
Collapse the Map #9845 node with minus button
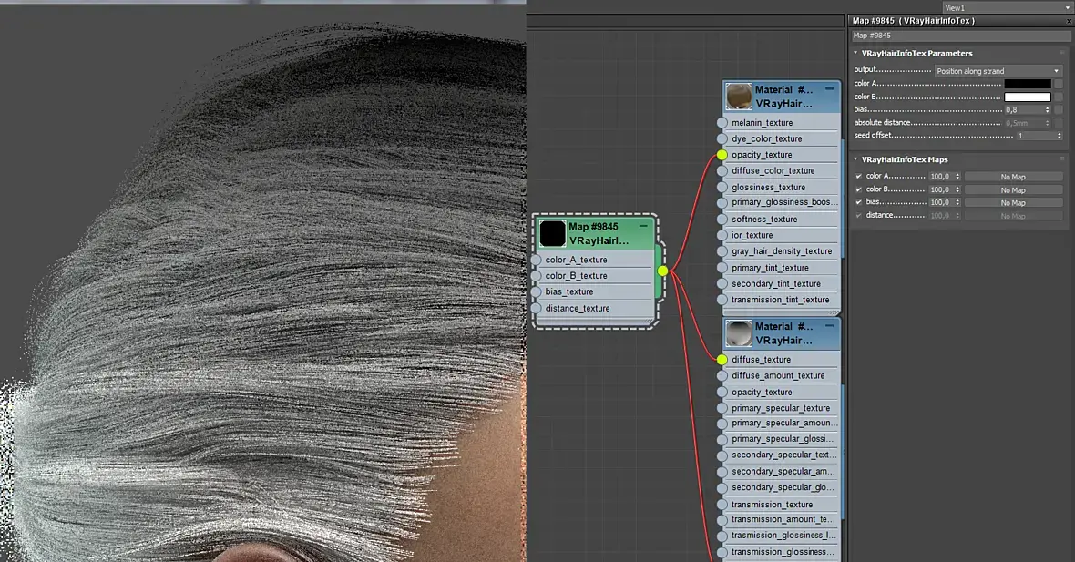point(643,226)
